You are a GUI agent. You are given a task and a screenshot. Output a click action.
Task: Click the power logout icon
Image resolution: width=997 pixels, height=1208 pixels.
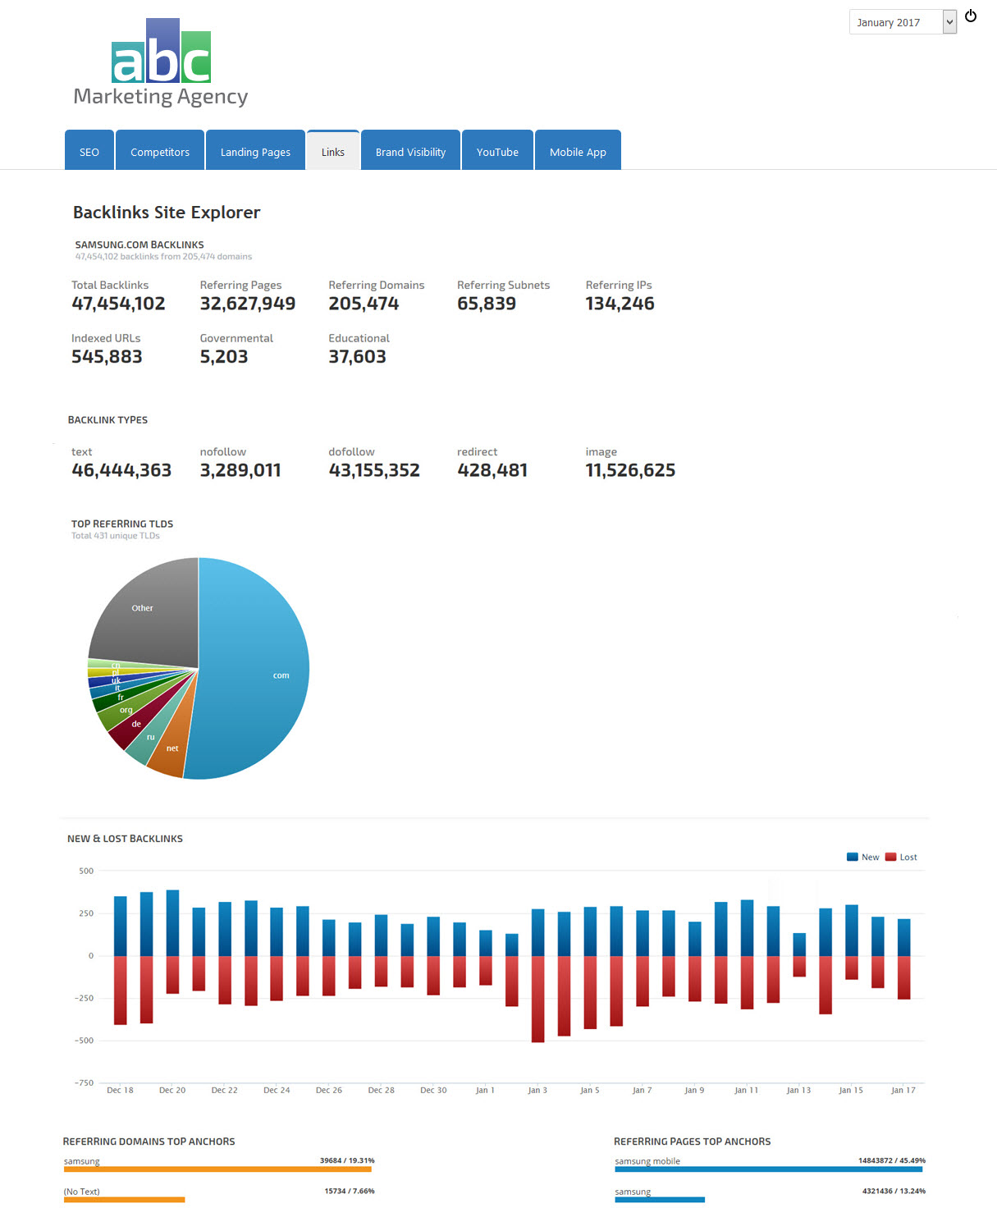click(x=970, y=16)
